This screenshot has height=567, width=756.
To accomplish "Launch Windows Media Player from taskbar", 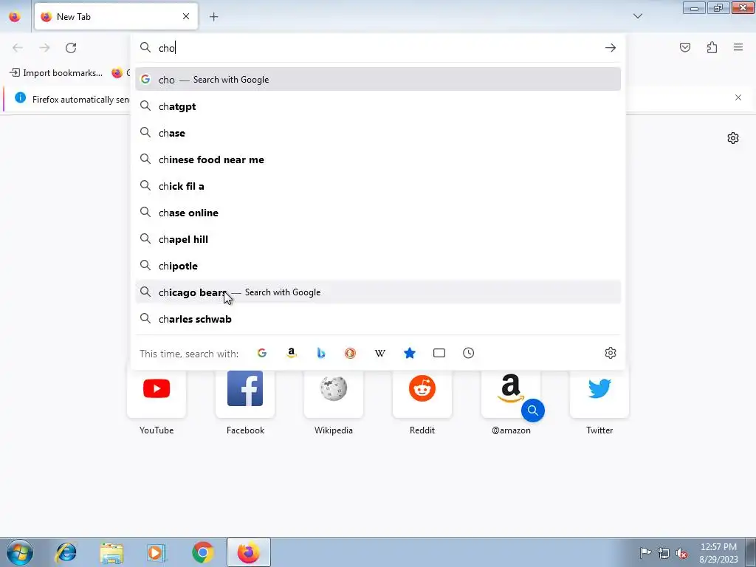I will coord(157,552).
